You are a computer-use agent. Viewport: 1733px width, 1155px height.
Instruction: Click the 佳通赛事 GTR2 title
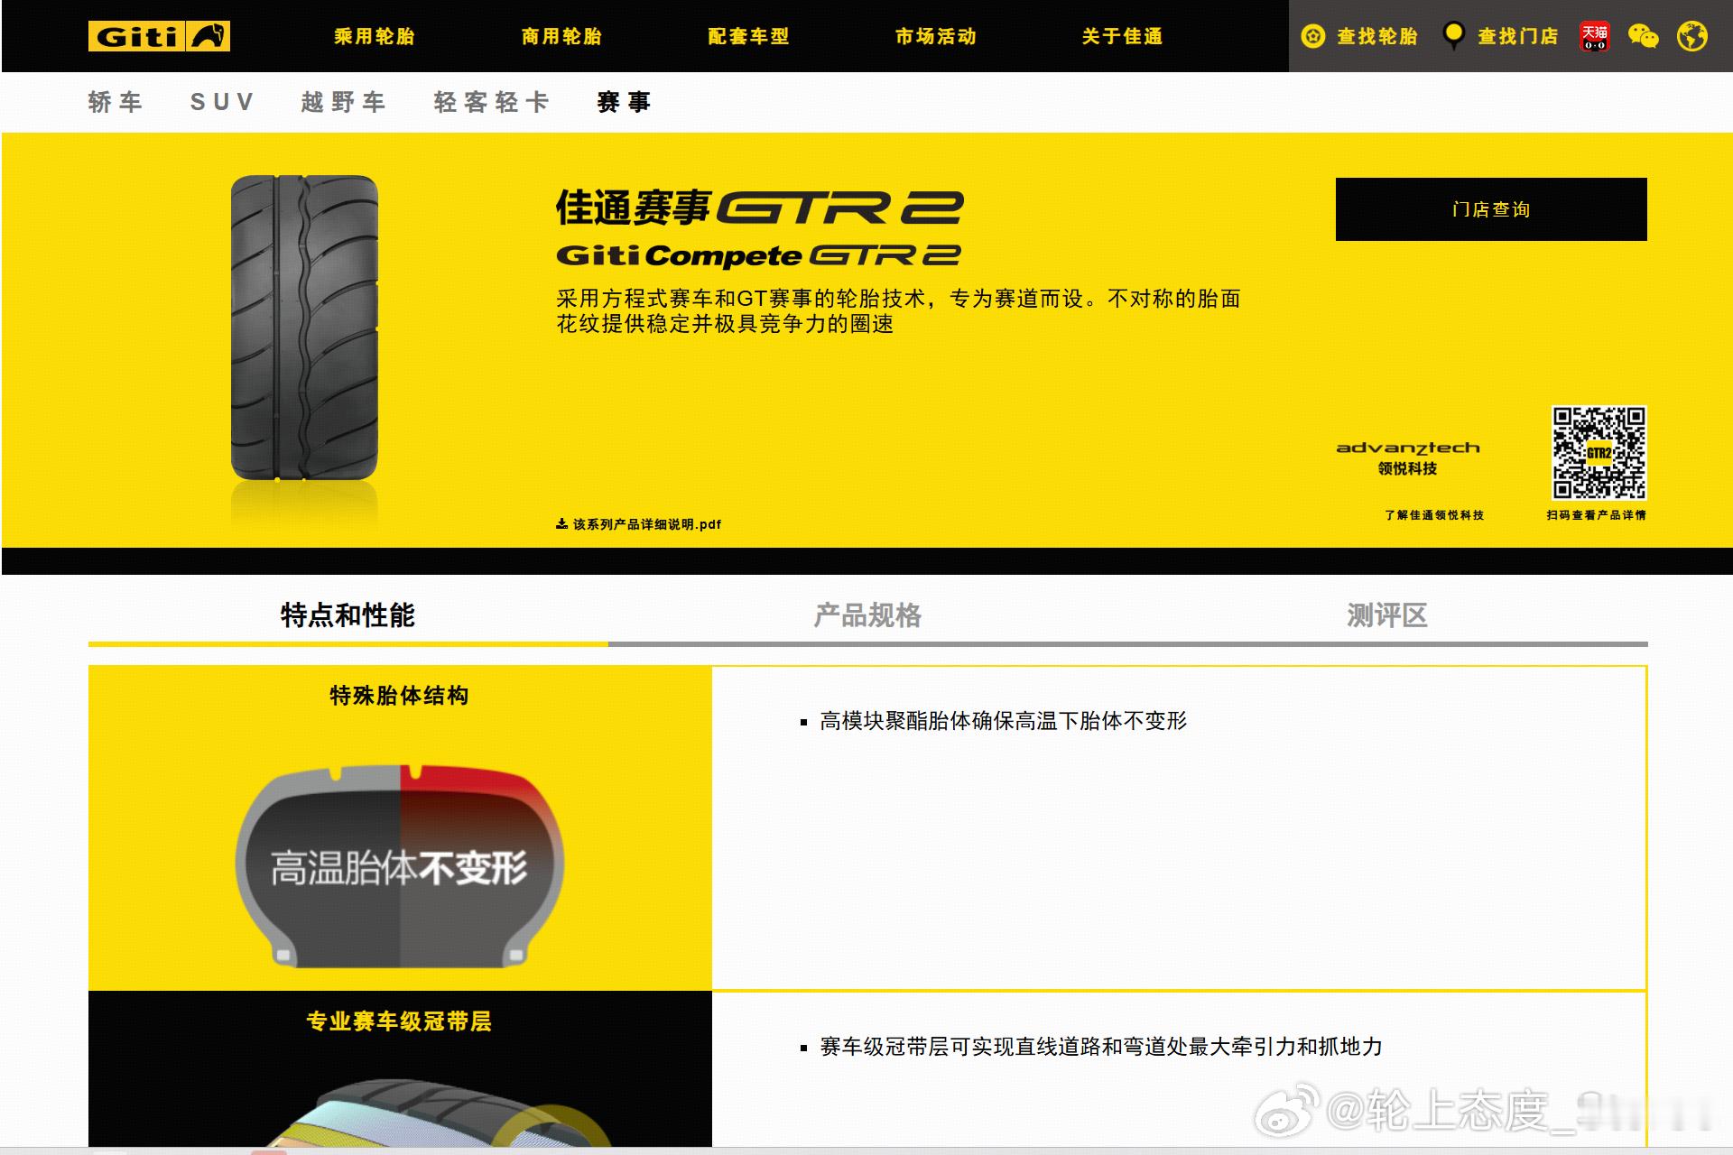[x=759, y=208]
